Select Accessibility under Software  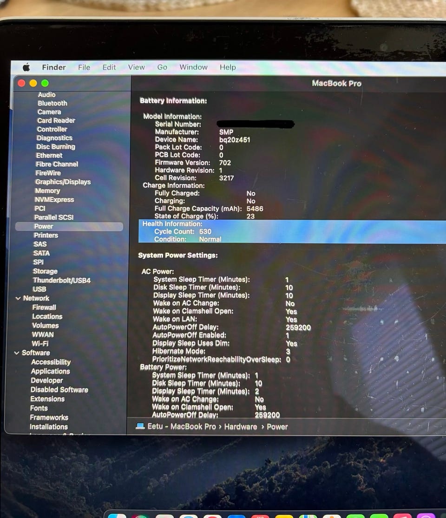51,362
